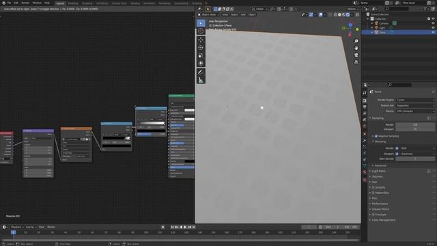Toggle Render denoising checkbox
The image size is (437, 246).
pyautogui.click(x=397, y=148)
